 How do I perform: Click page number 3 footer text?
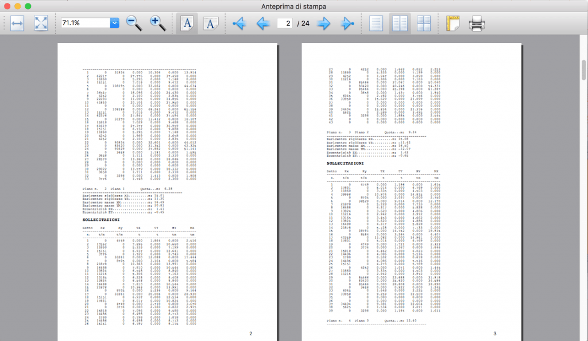494,334
